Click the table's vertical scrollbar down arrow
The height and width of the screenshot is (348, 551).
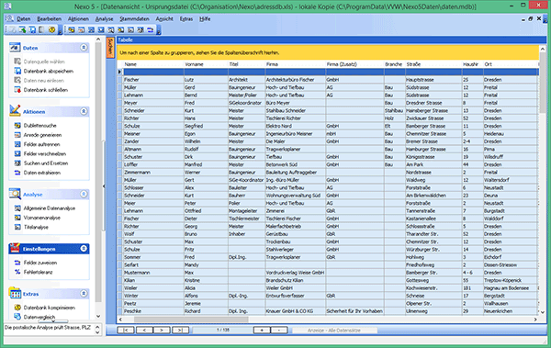pyautogui.click(x=543, y=311)
